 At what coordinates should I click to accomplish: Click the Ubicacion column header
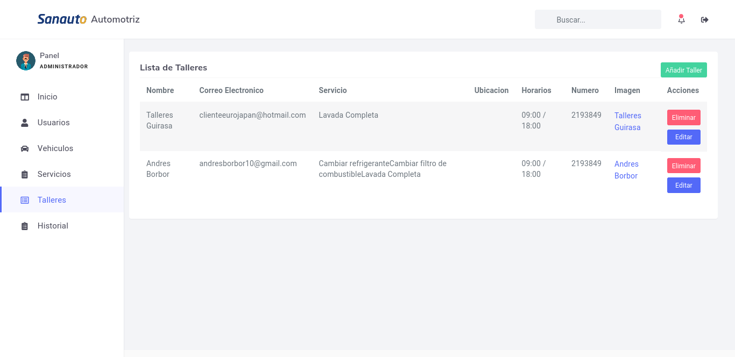[x=491, y=90]
